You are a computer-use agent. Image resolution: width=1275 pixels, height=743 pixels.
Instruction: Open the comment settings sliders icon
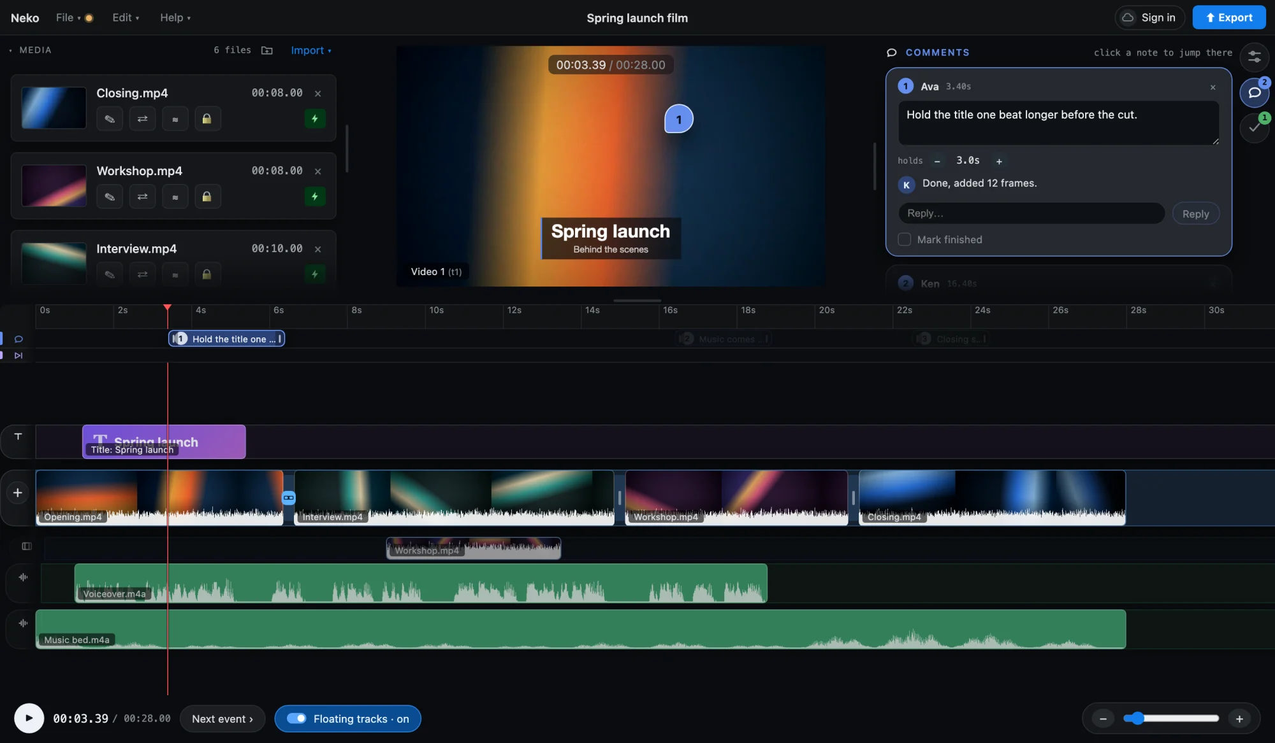pos(1254,57)
